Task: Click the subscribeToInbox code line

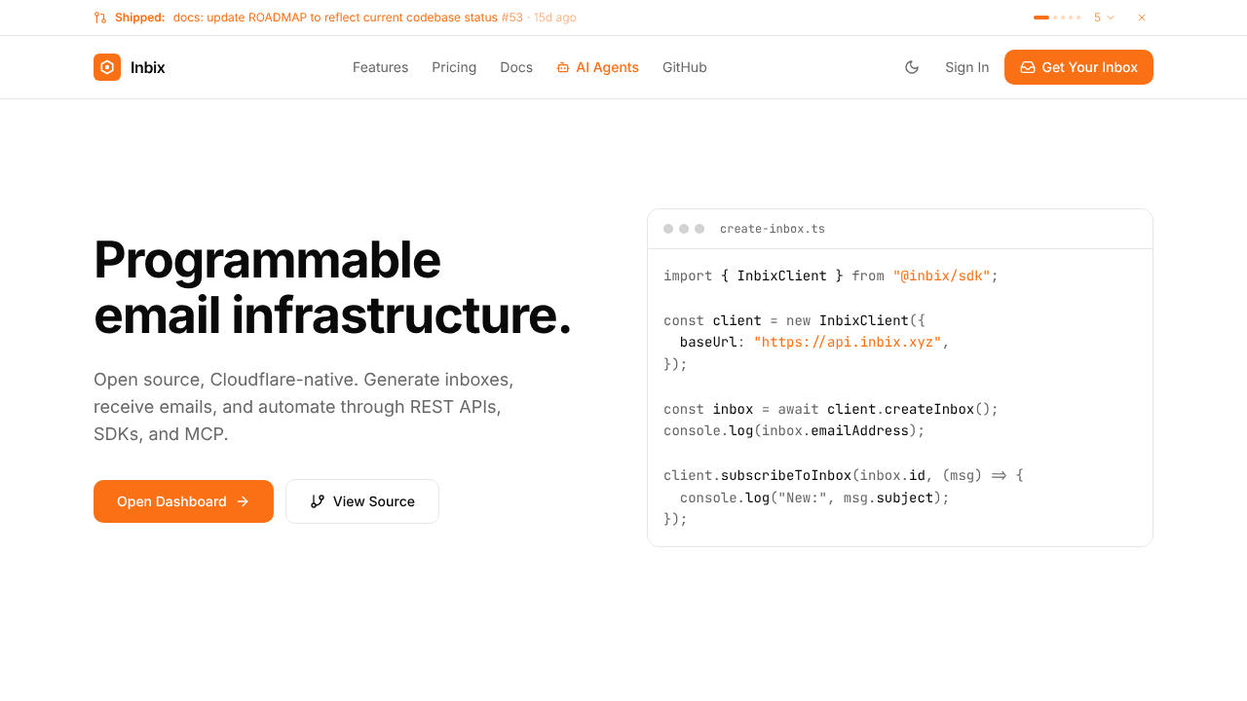Action: [x=844, y=475]
